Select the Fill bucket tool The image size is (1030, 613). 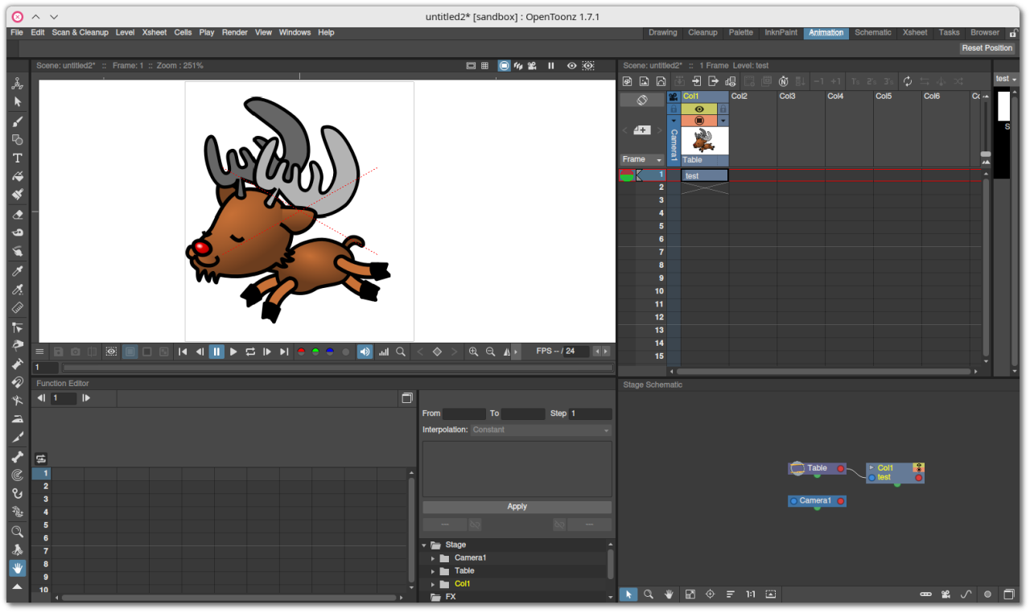17,176
